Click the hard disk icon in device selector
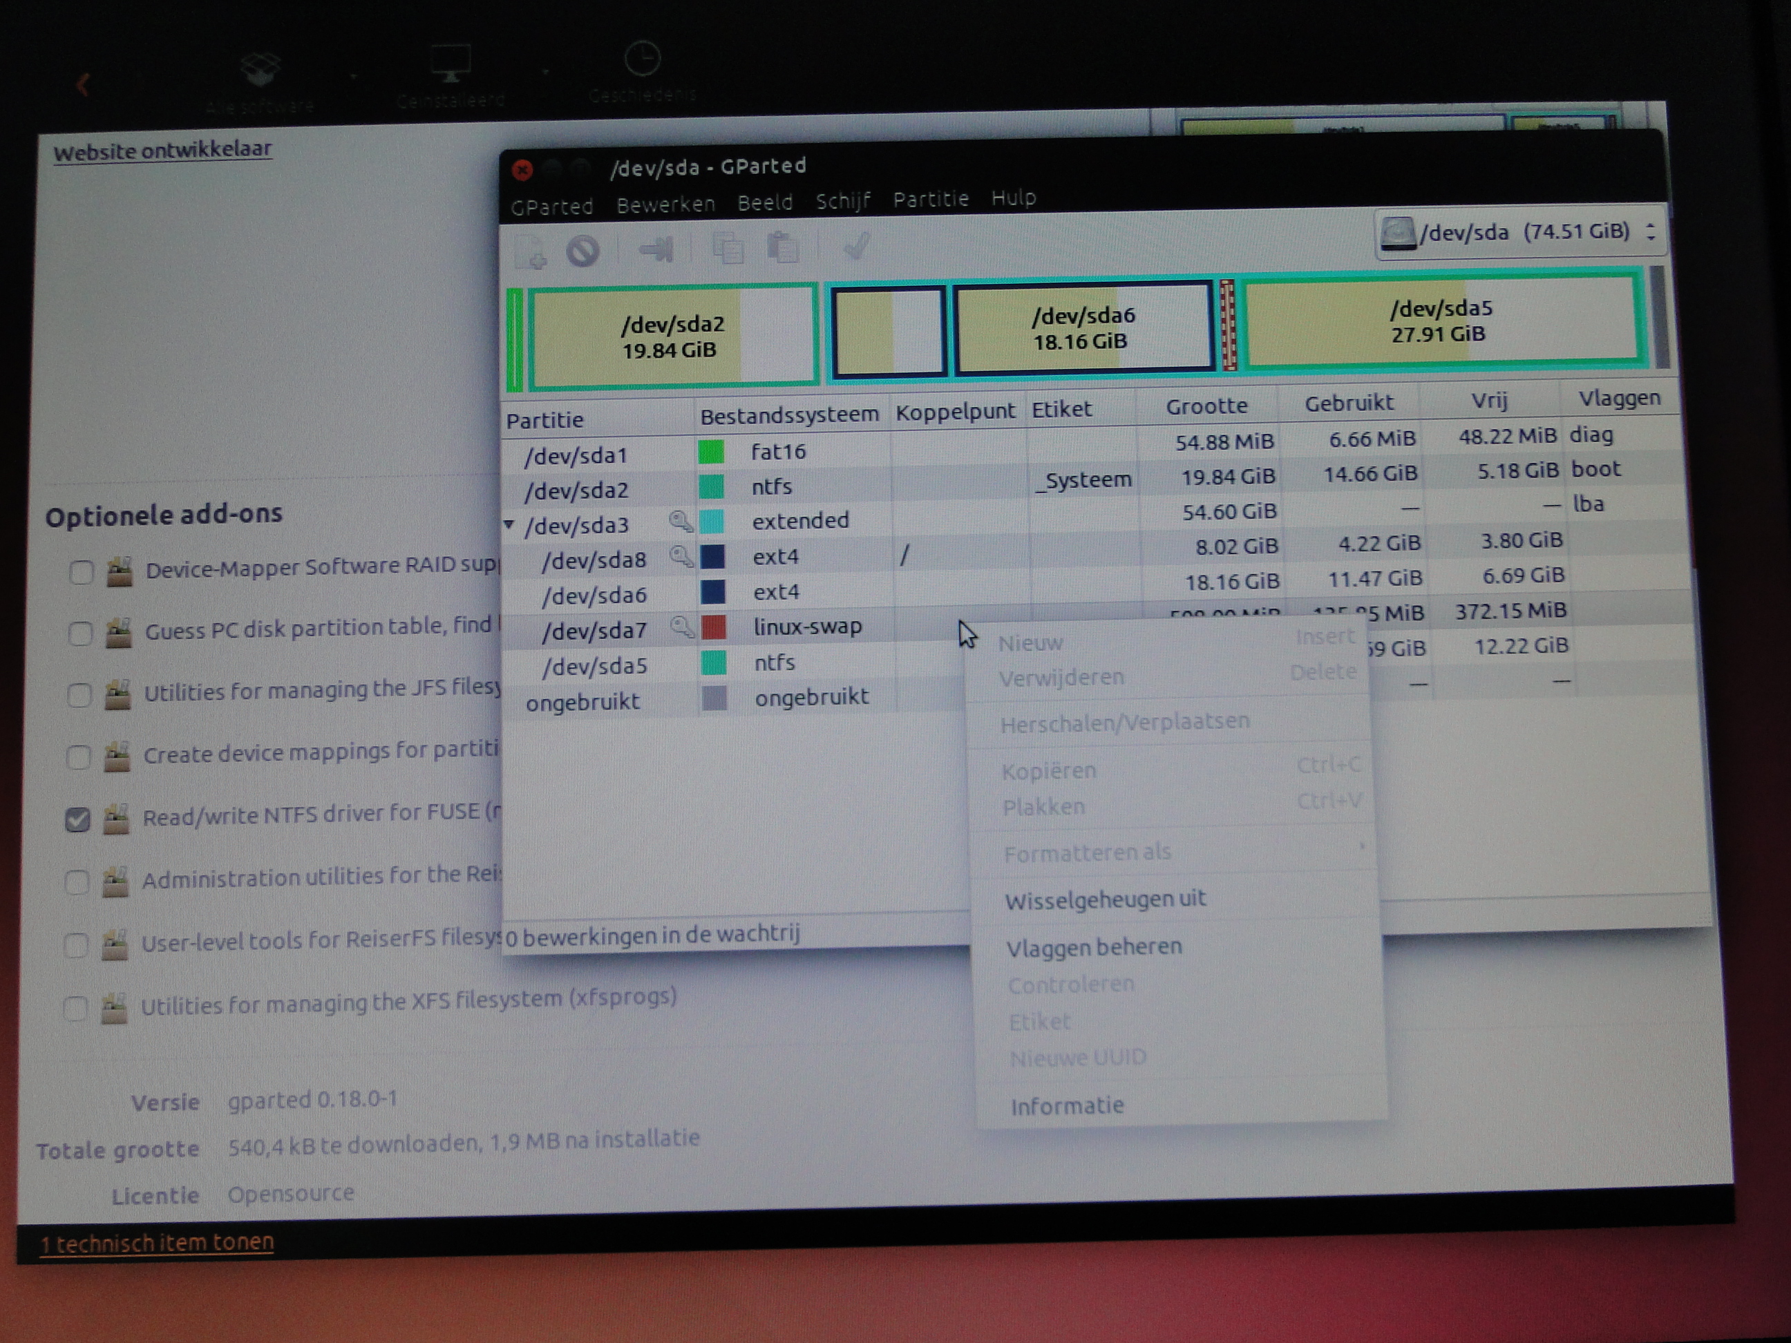 1399,233
